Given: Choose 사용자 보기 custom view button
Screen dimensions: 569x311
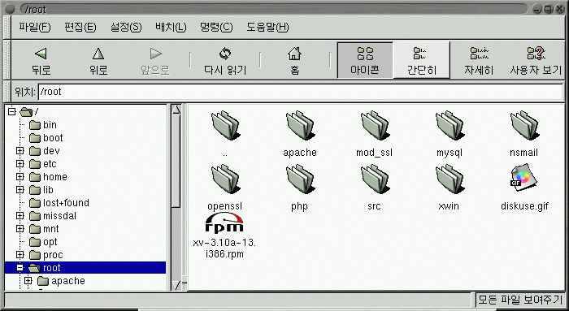Looking at the screenshot, I should click(536, 61).
